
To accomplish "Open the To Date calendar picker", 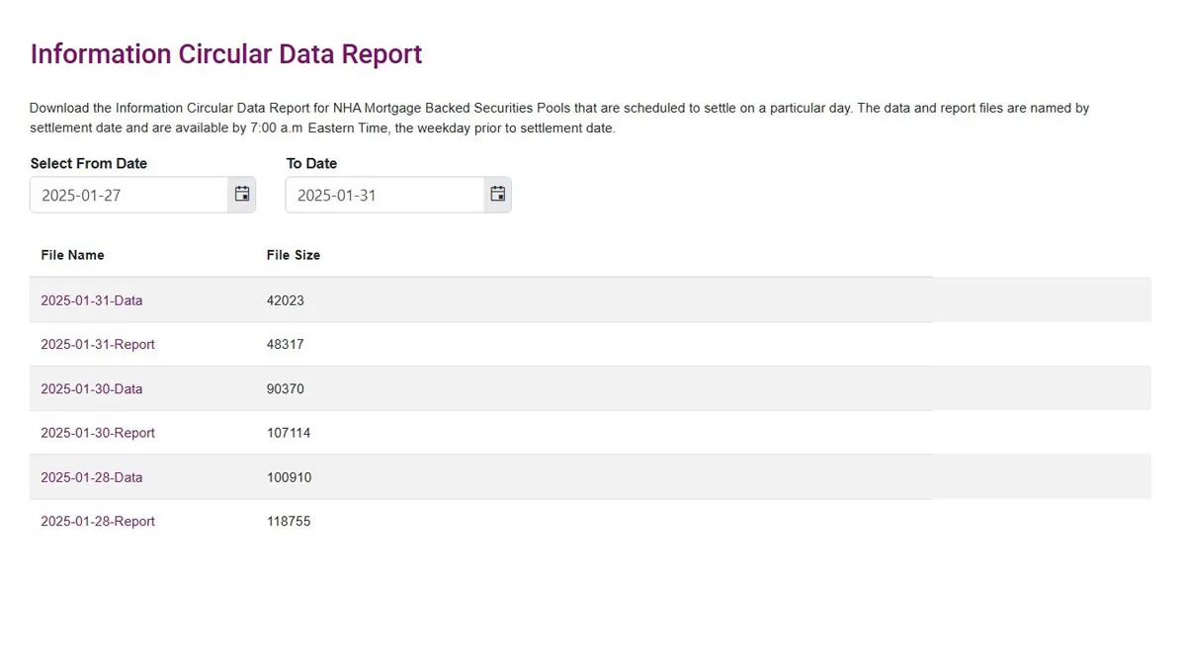I will point(498,195).
